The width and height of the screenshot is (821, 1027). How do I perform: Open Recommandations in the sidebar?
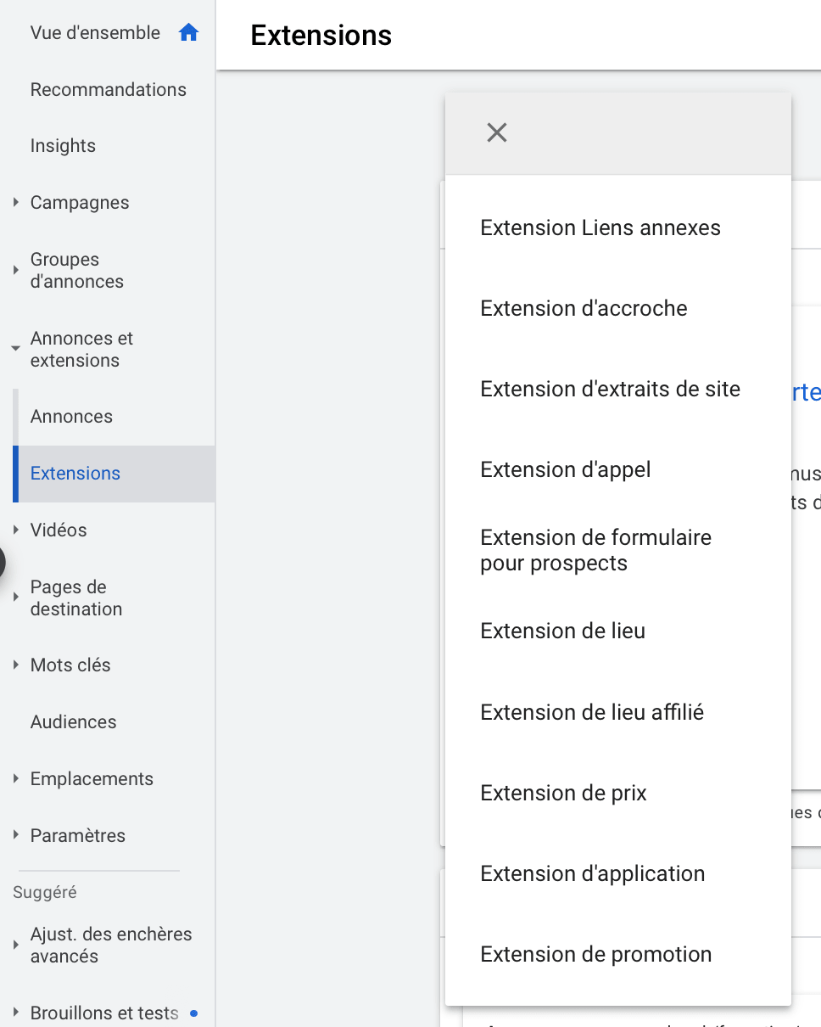click(x=109, y=89)
